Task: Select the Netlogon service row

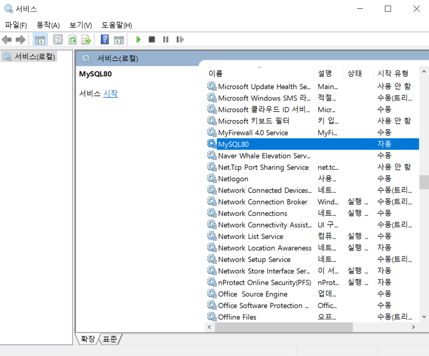Action: point(312,179)
